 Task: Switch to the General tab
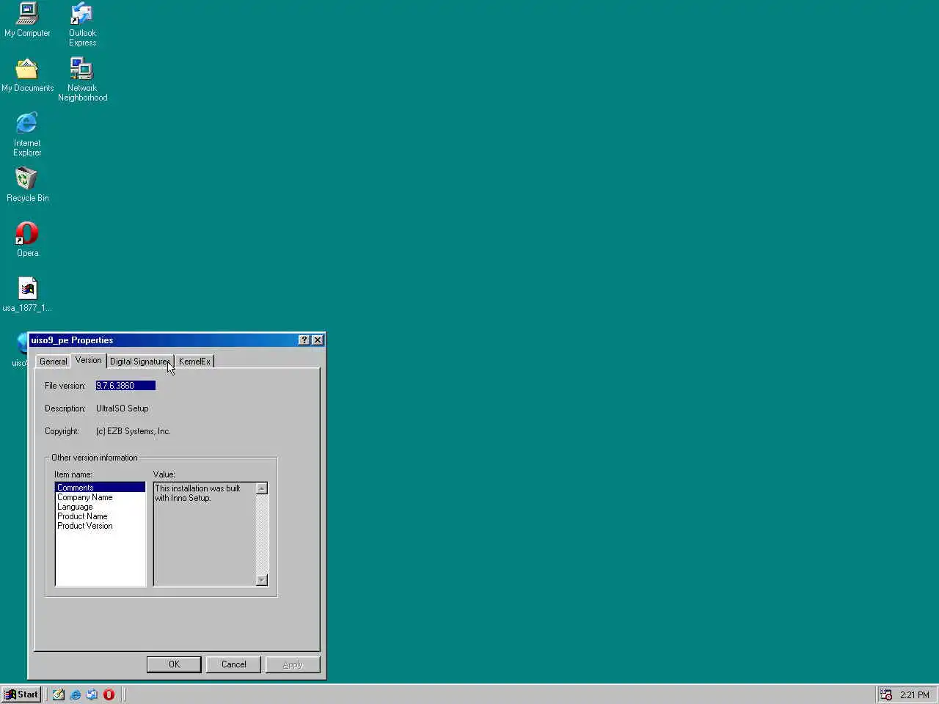tap(54, 362)
